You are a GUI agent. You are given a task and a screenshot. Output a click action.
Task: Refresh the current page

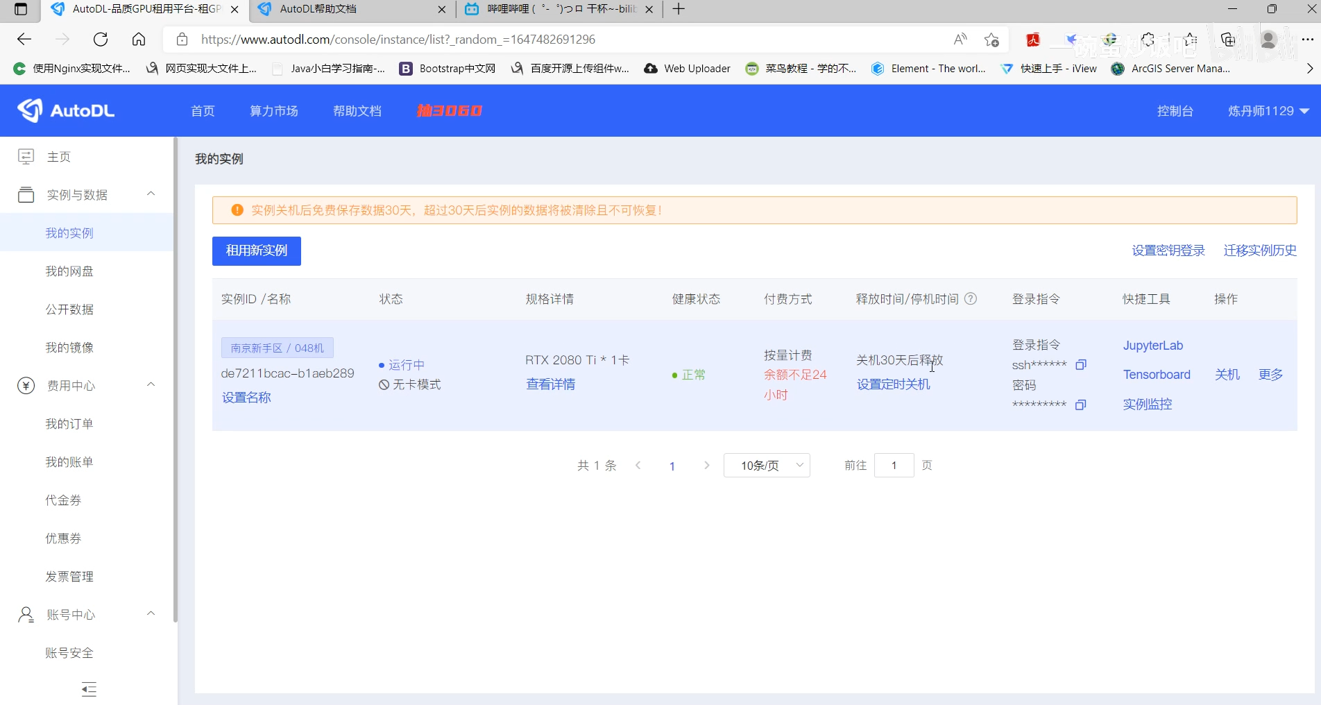click(101, 40)
